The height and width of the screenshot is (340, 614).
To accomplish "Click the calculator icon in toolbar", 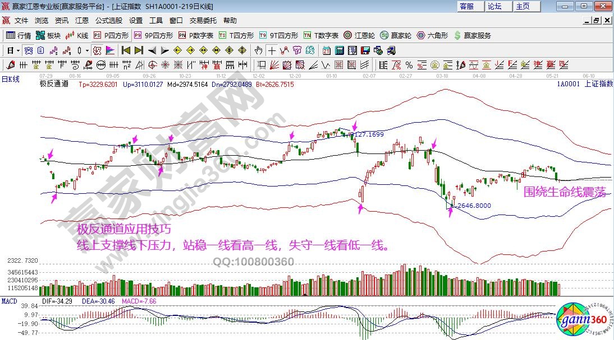I will (x=339, y=50).
